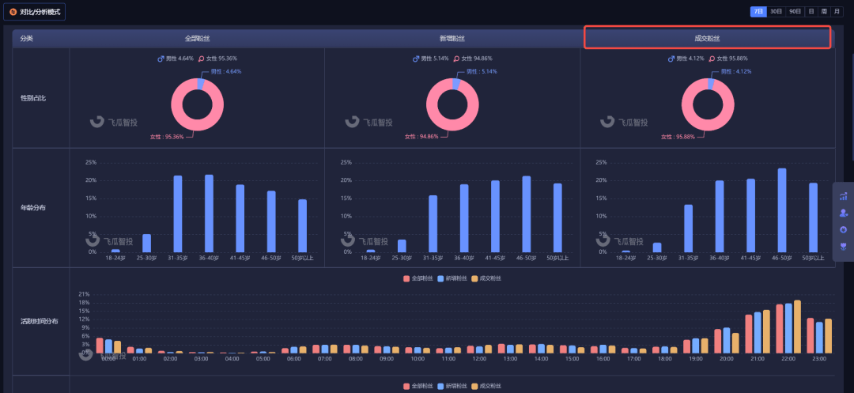The height and width of the screenshot is (393, 854).
Task: Click female symbol icon beside 女性 95.36%
Action: pyautogui.click(x=201, y=59)
